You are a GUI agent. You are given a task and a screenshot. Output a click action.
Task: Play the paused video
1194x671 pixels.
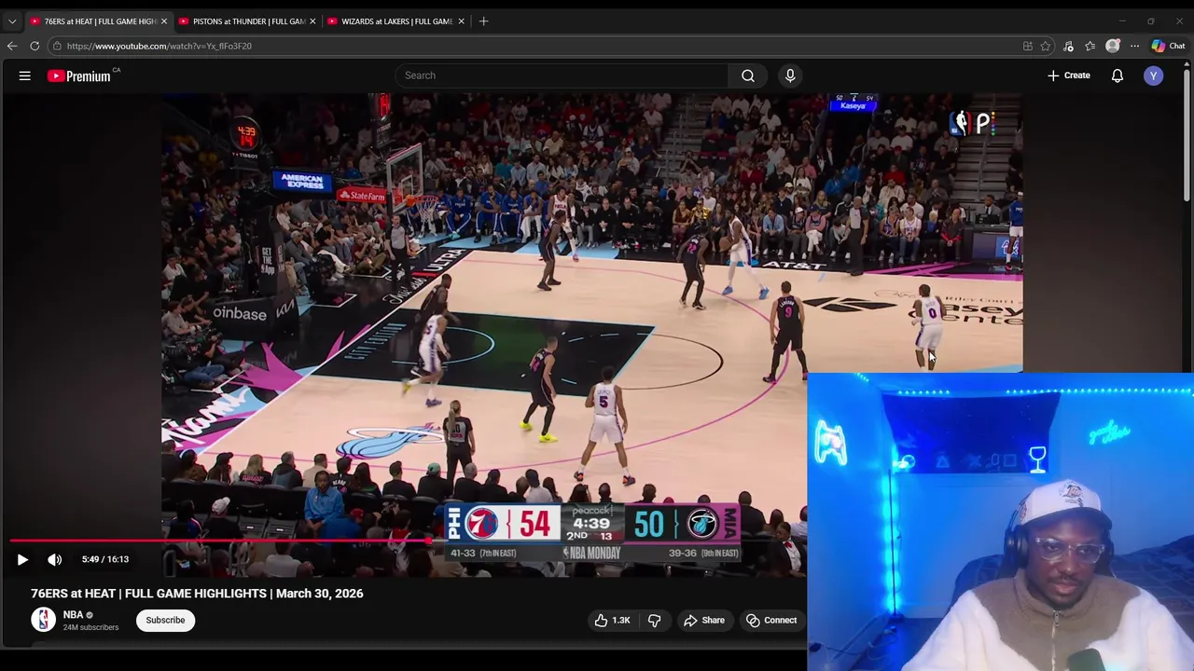tap(22, 559)
